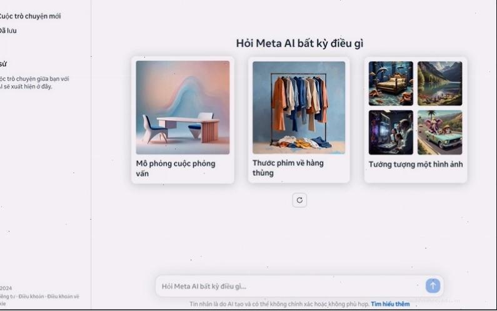Click the 'Mô phỏng cuộc phỏng vấn' caption

pos(176,168)
